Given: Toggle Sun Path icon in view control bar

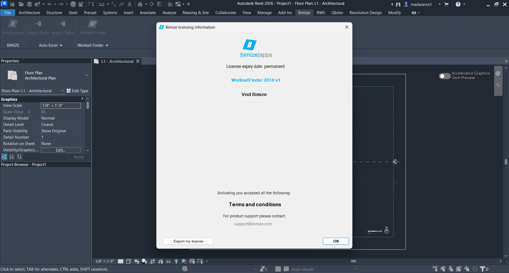Looking at the screenshot, I should pyautogui.click(x=137, y=261).
